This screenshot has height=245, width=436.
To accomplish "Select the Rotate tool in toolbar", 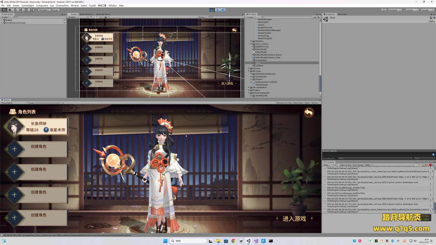I will 15,10.
